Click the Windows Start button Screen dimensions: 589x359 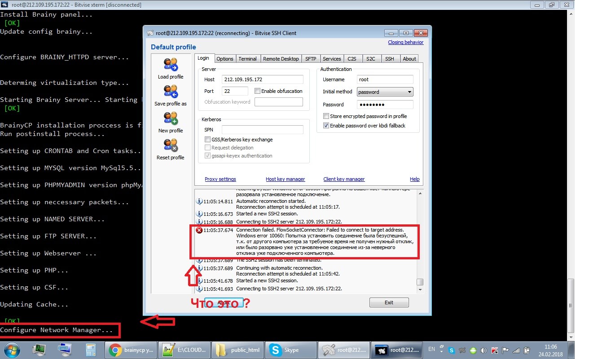pos(12,350)
